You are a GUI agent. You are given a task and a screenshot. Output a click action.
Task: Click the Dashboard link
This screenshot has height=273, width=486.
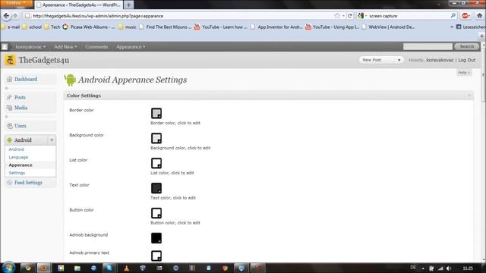pos(26,79)
